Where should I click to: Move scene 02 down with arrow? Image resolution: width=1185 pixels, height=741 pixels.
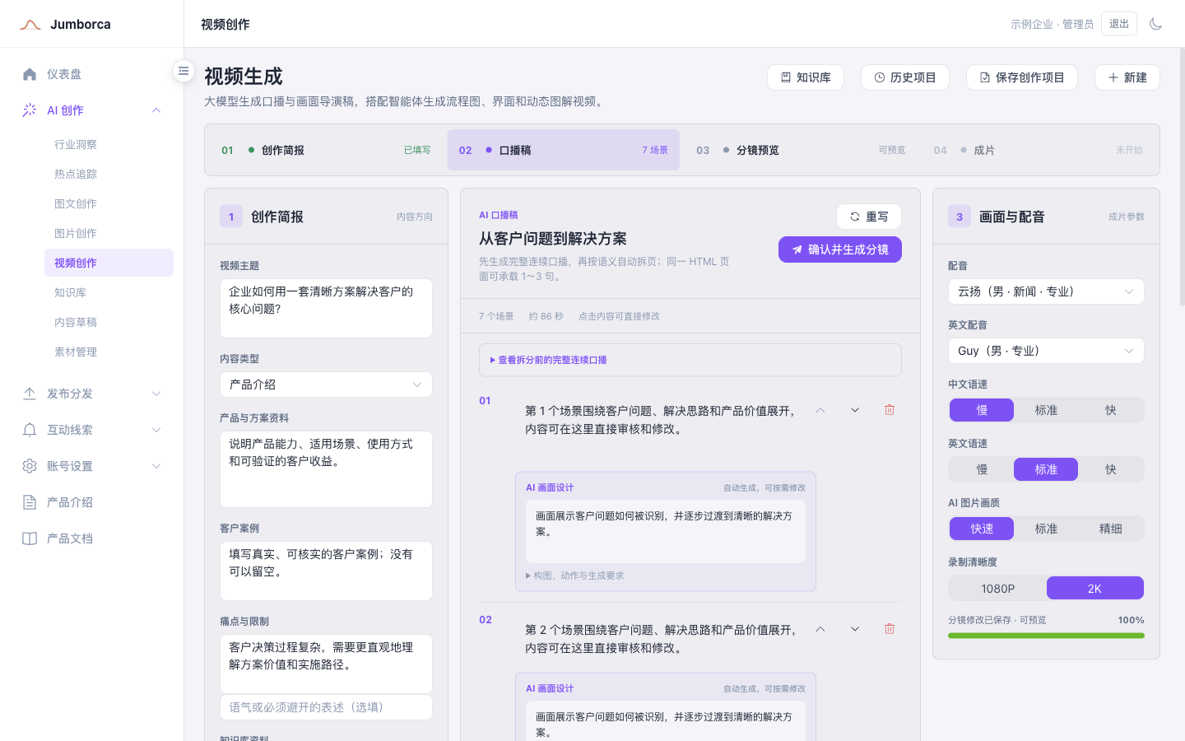pyautogui.click(x=855, y=629)
